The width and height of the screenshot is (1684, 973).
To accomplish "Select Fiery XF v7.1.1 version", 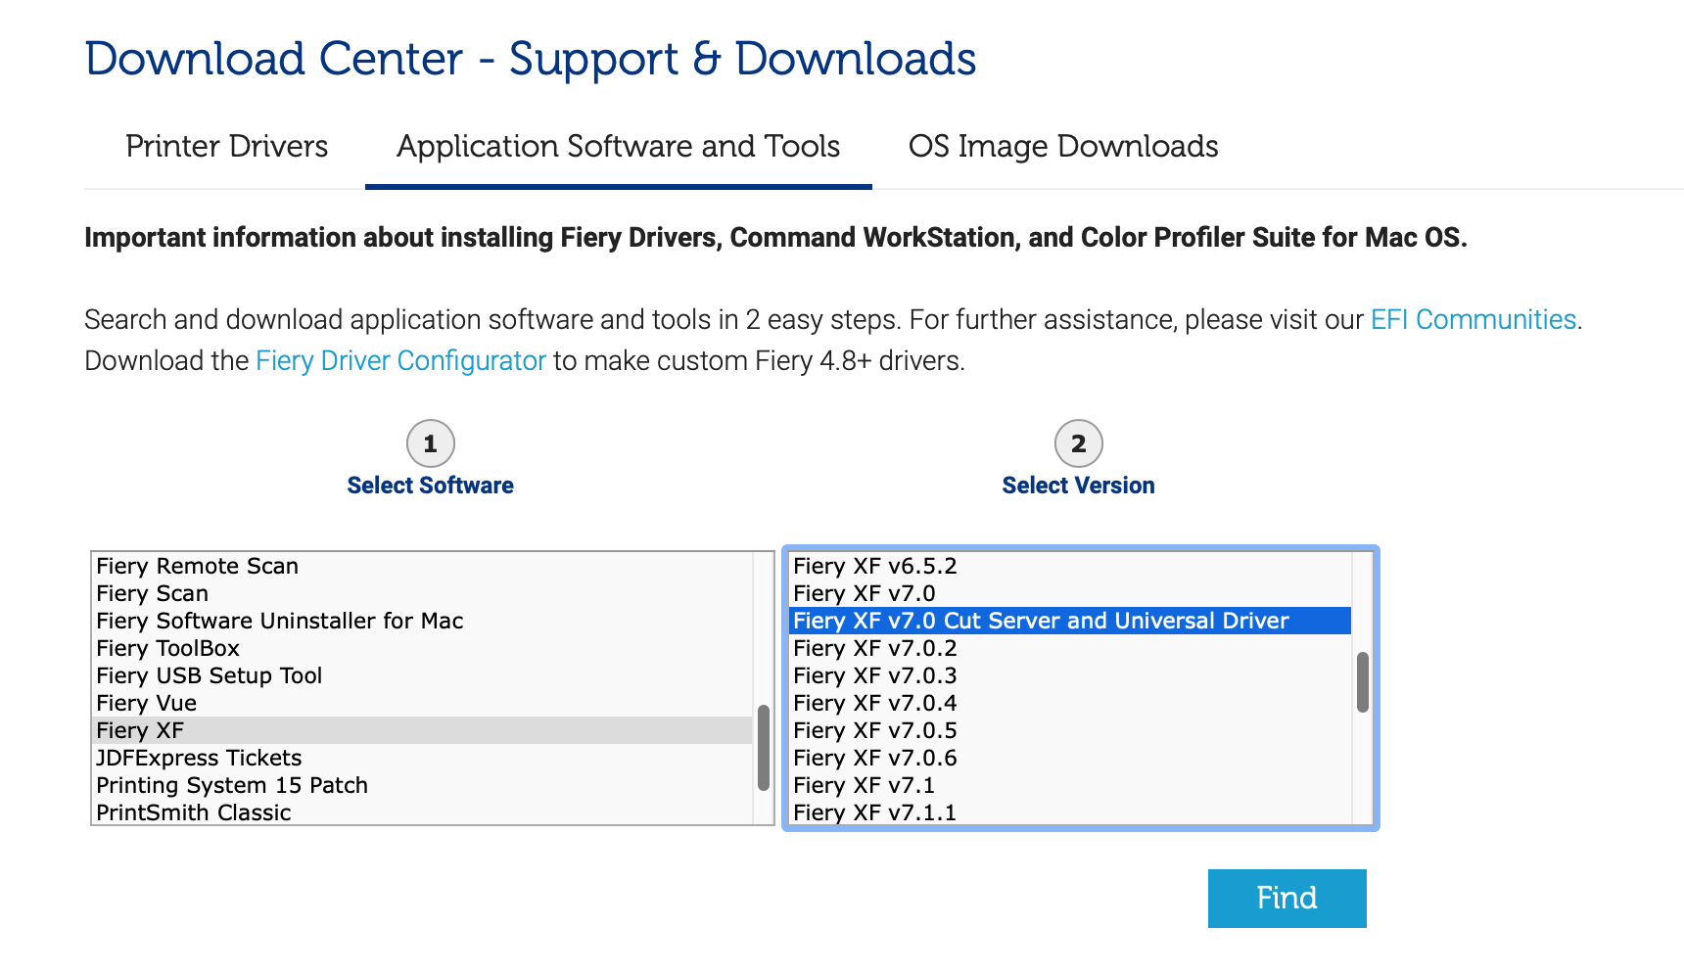I will pyautogui.click(x=874, y=813).
